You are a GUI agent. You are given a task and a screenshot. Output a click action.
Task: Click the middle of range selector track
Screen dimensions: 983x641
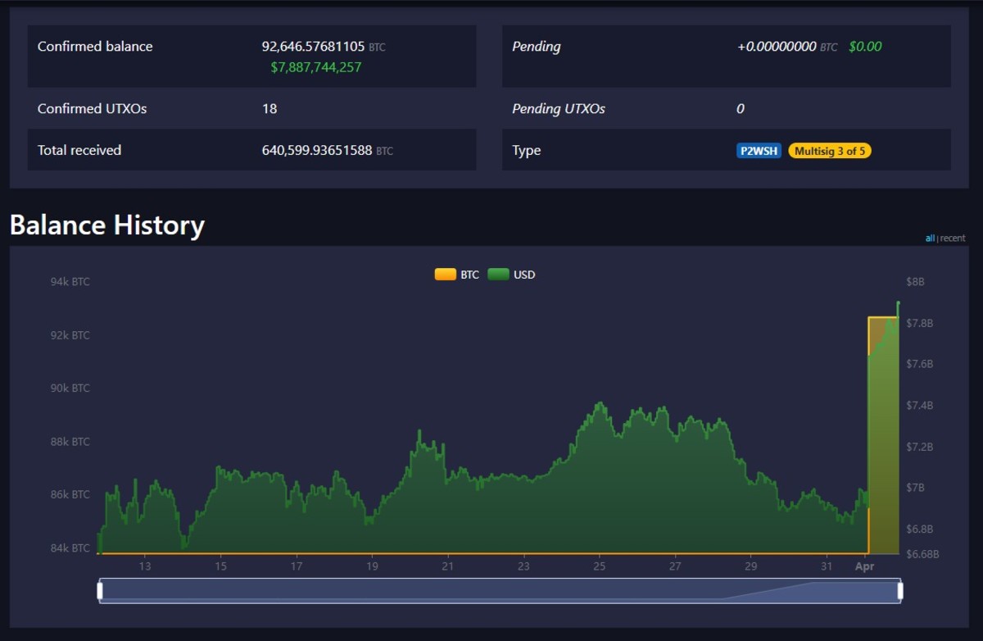[500, 590]
